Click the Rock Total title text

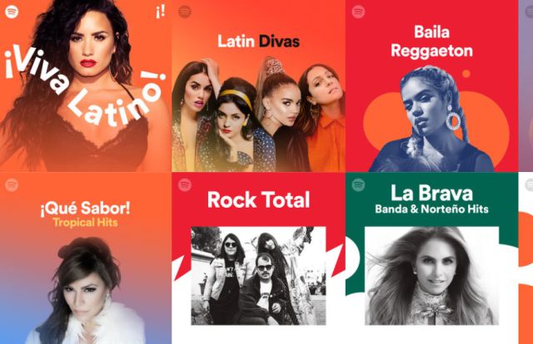coord(258,199)
